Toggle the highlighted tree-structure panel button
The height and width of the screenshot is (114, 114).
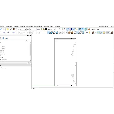click(x=98, y=32)
